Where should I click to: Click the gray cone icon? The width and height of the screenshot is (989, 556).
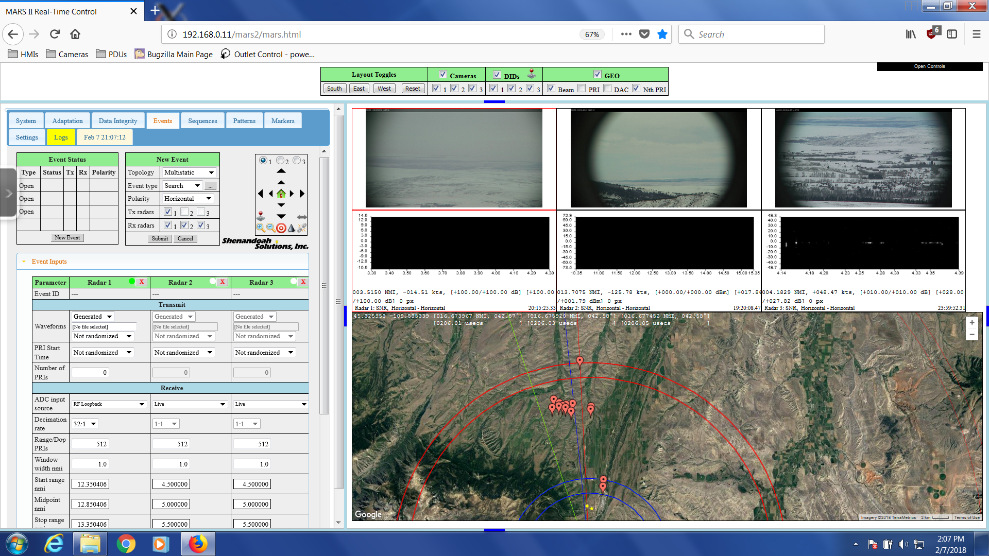[x=291, y=228]
